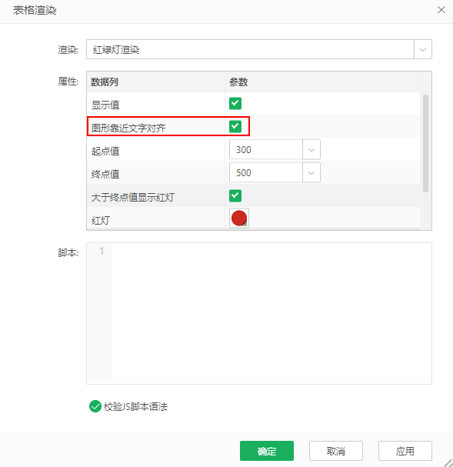453x467 pixels.
Task: Click the red light 红灯 icon swatch
Action: 239,218
